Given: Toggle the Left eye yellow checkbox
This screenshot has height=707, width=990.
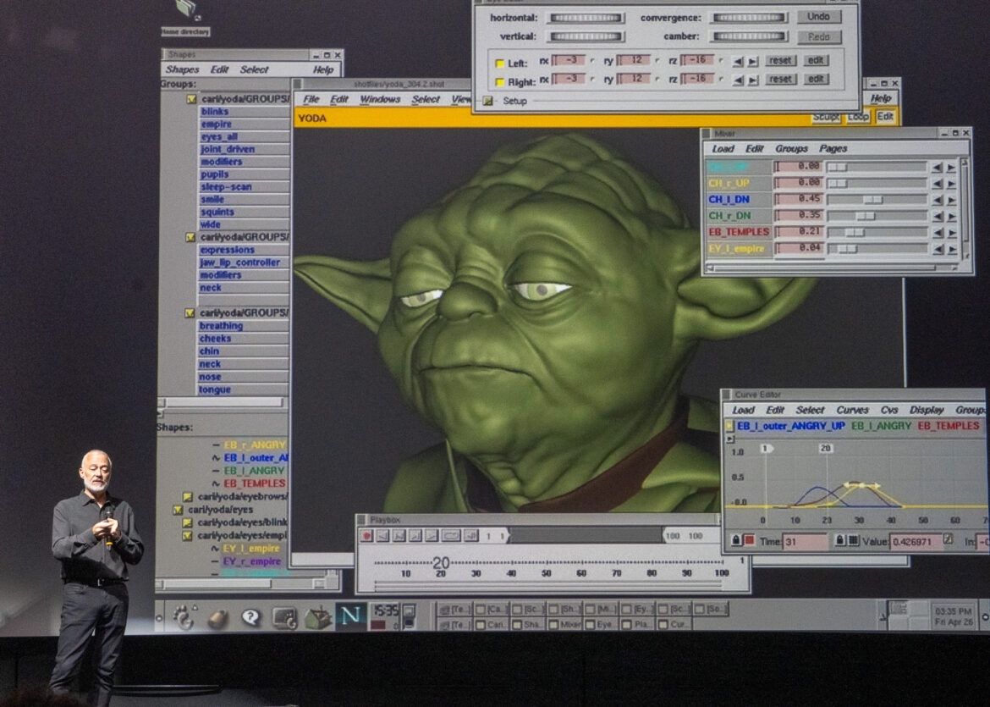Looking at the screenshot, I should pyautogui.click(x=499, y=64).
